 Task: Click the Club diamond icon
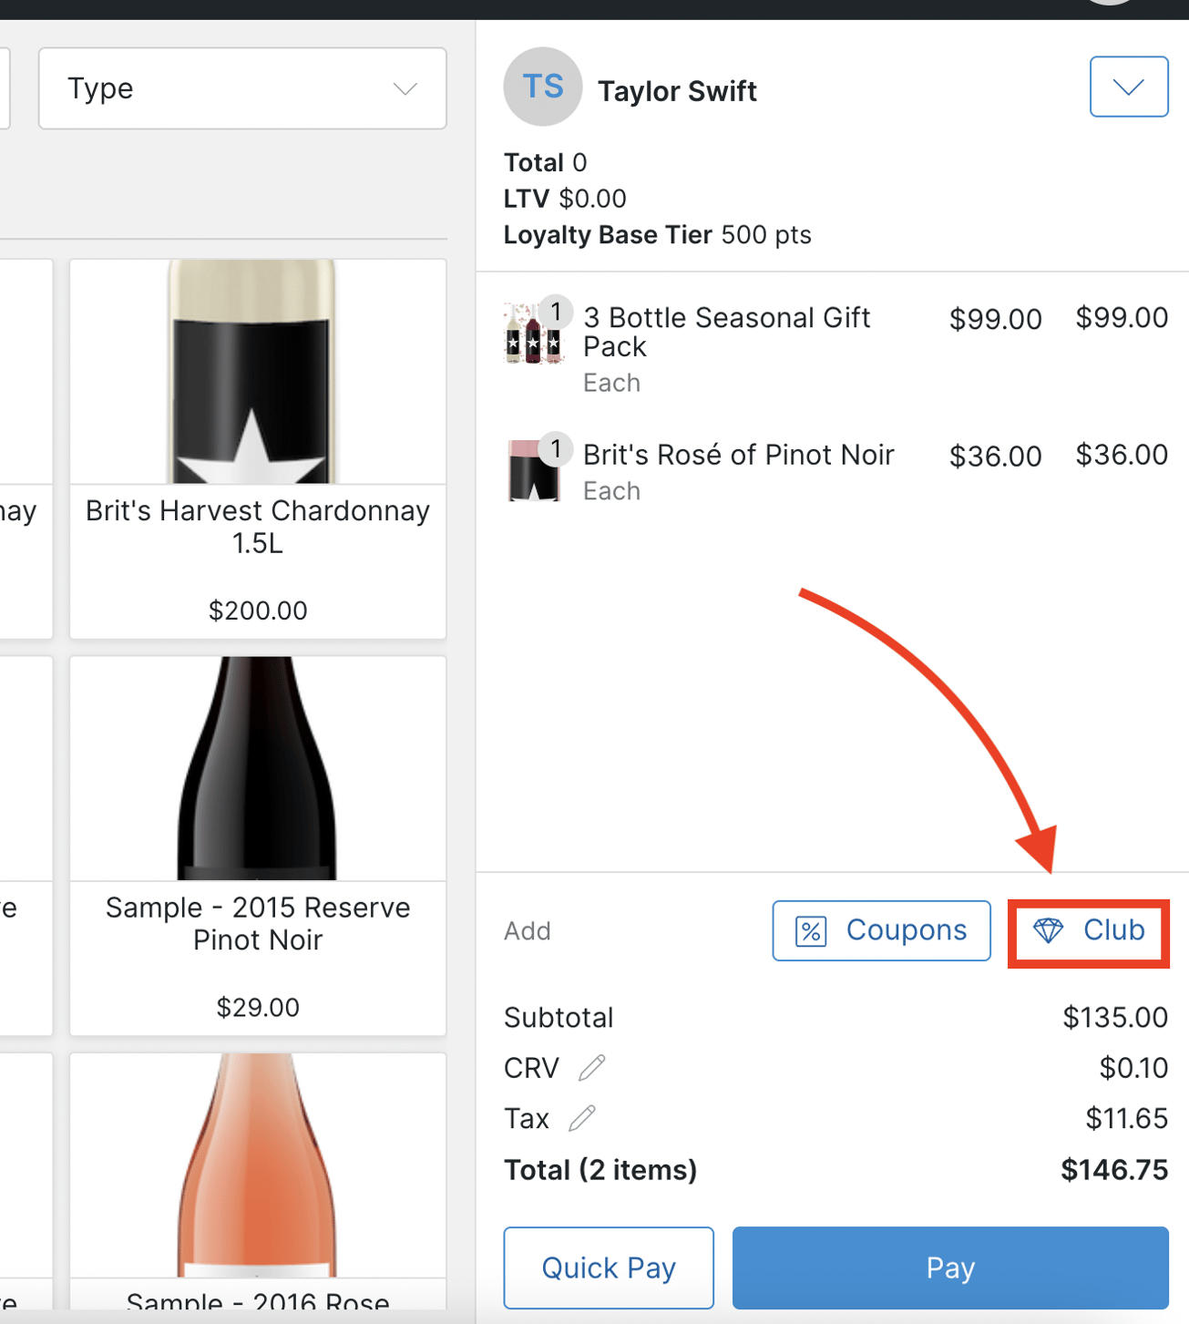click(x=1048, y=930)
